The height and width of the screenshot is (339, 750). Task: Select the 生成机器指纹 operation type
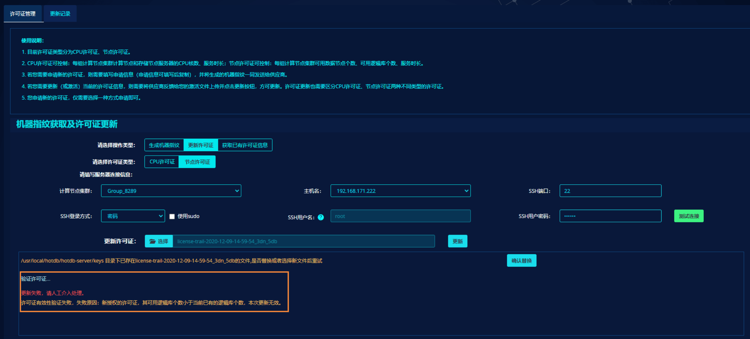coord(164,145)
